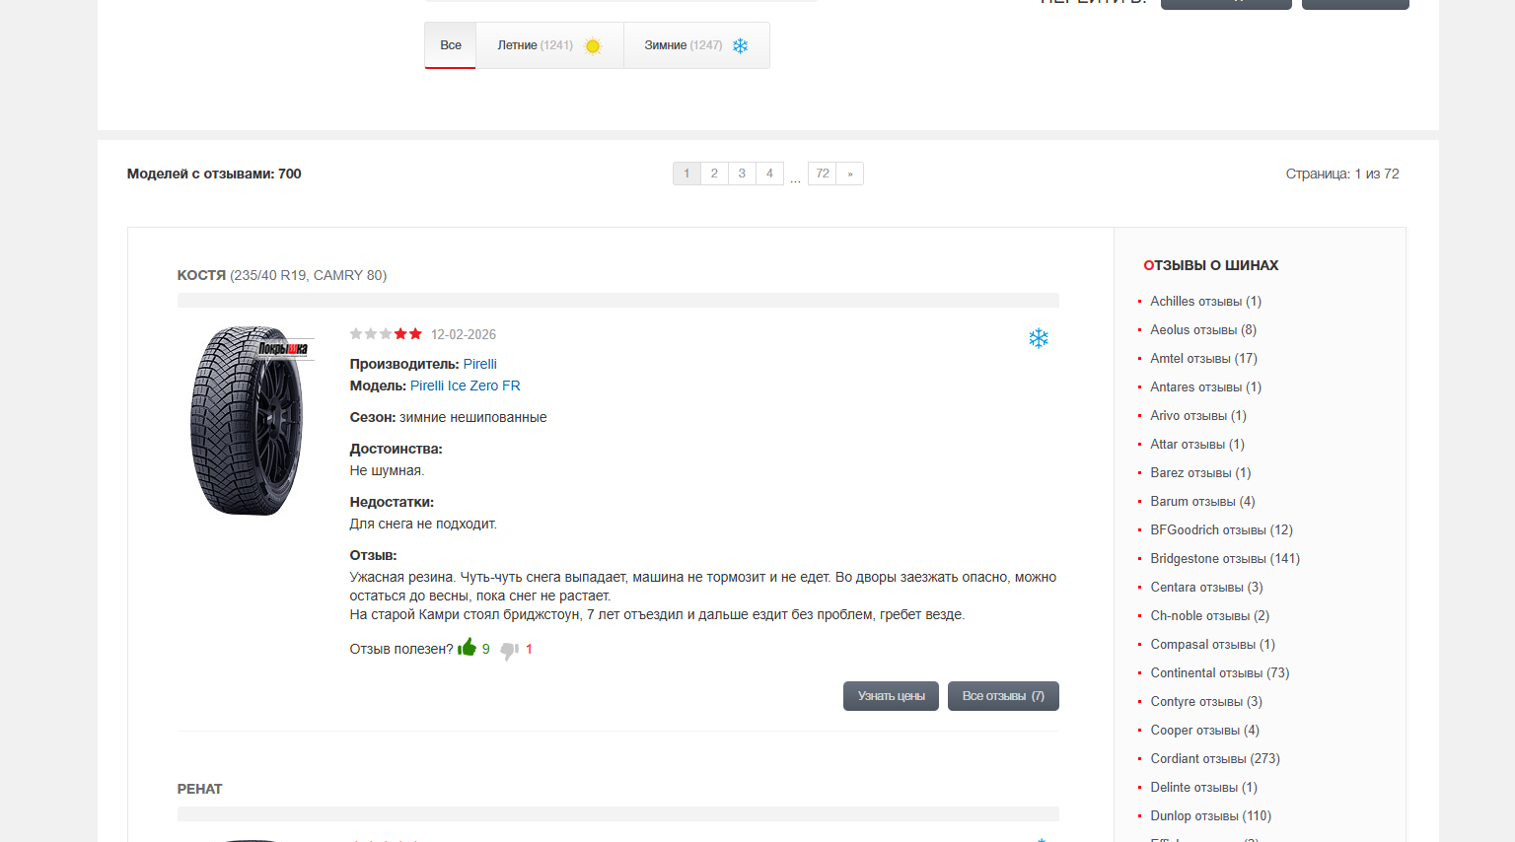Open Attar отзывы (1) link
The width and height of the screenshot is (1515, 842).
point(1197,445)
